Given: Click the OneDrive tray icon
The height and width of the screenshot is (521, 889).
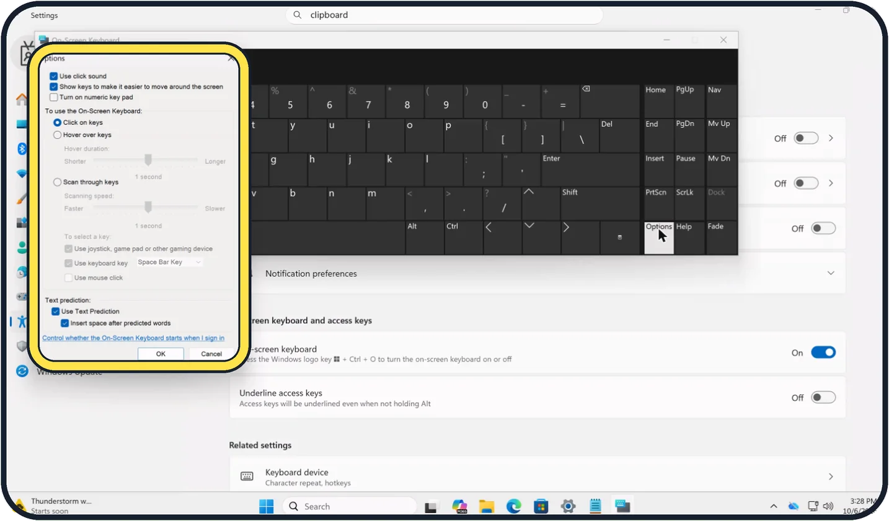Looking at the screenshot, I should pos(794,506).
